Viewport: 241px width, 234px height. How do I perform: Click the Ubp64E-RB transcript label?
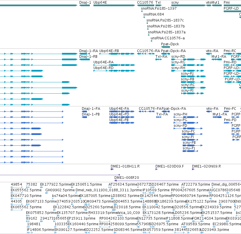click(109, 51)
